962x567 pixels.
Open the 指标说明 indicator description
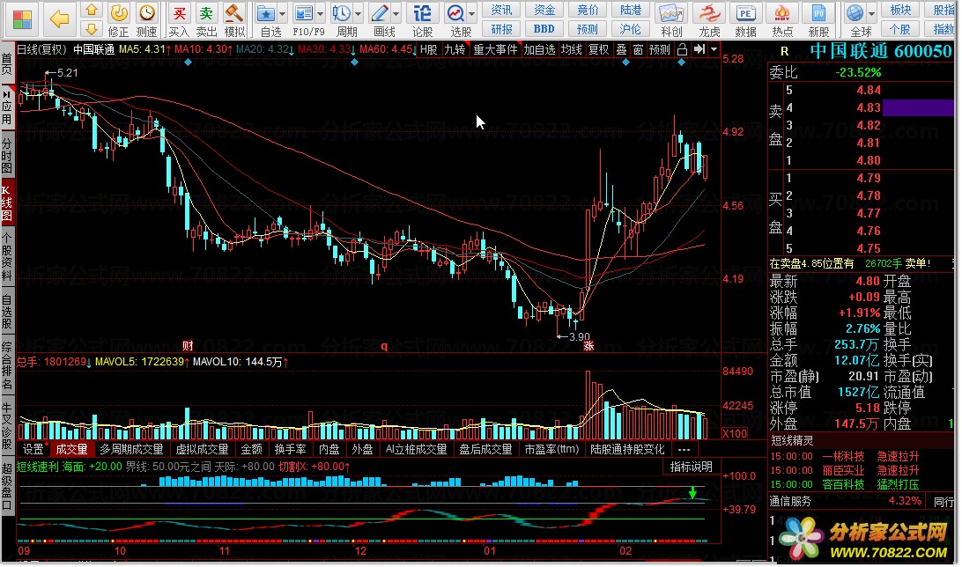point(691,467)
